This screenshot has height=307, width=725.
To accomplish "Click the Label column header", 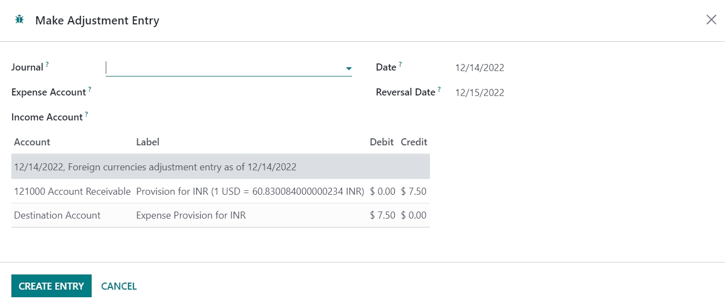I will coord(147,142).
